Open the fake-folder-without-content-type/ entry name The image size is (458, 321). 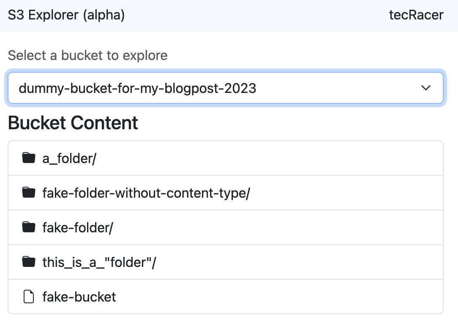tap(146, 193)
